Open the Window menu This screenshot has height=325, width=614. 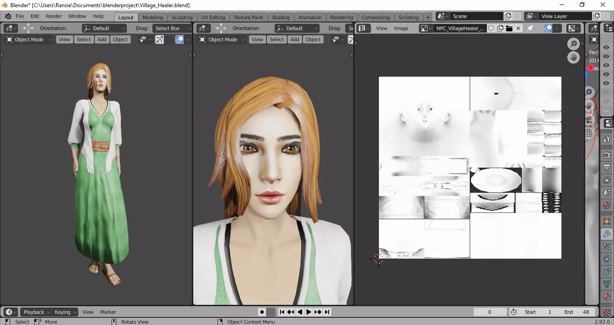[77, 16]
